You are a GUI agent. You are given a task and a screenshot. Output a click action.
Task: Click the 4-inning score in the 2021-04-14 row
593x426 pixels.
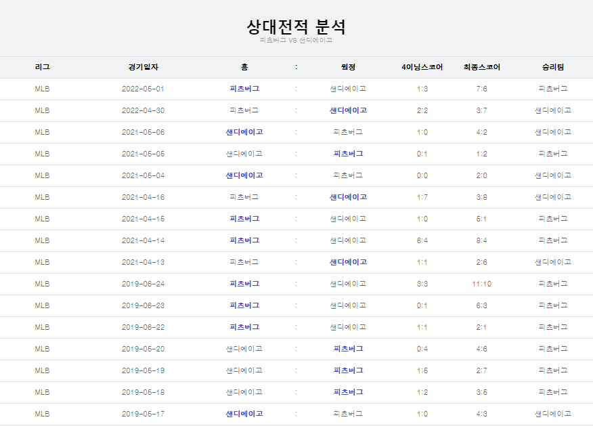[422, 240]
